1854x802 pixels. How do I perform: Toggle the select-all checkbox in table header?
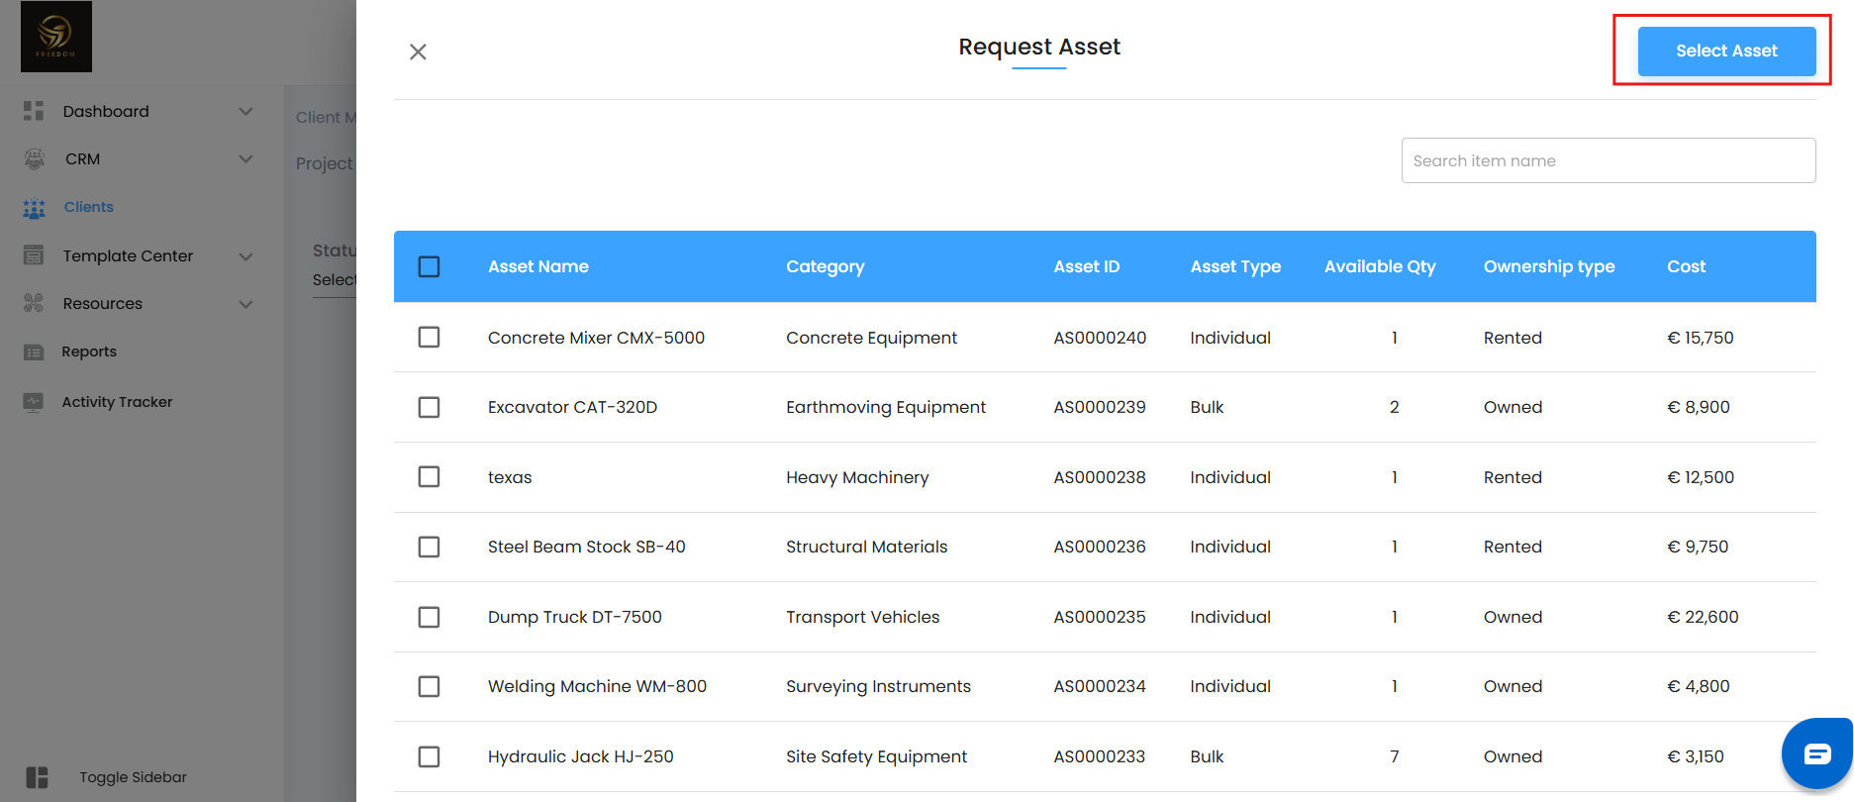tap(429, 266)
